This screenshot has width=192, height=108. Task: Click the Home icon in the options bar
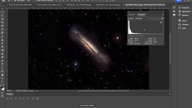click(x=3, y=1)
